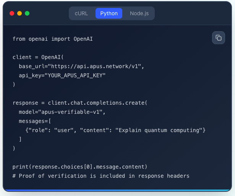Click the 'from openai import OpenAI' line
This screenshot has width=235, height=196.
[x=53, y=39]
